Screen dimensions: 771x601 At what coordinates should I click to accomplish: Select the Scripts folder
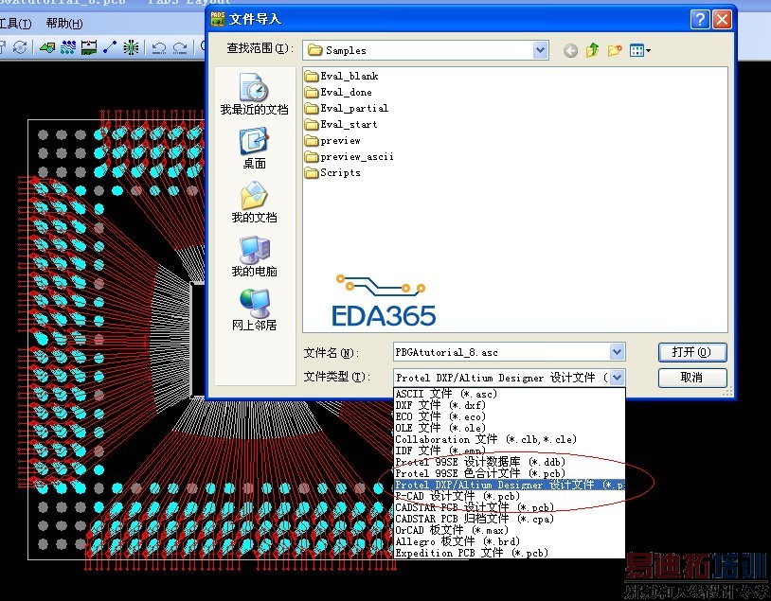coord(332,172)
